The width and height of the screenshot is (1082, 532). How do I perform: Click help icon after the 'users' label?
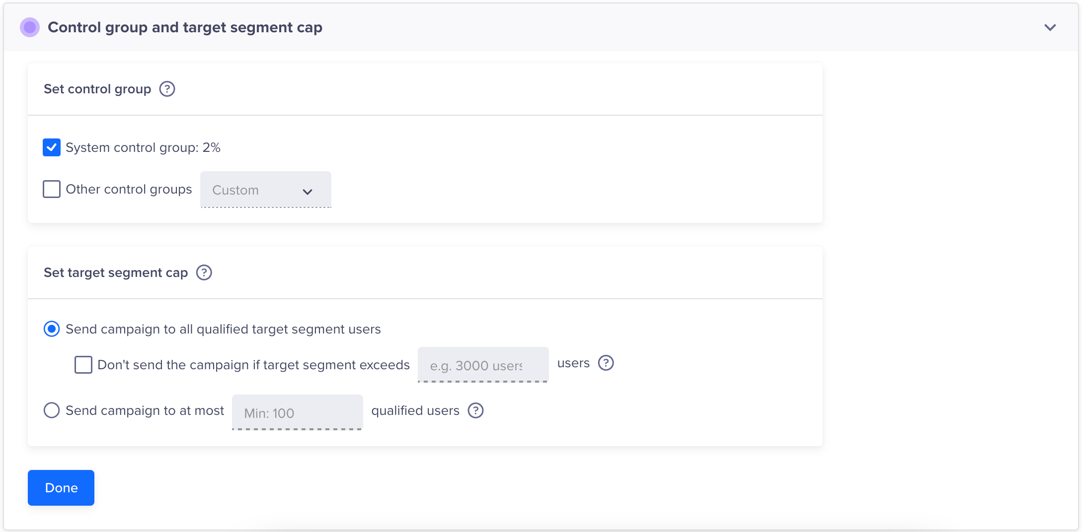click(606, 363)
